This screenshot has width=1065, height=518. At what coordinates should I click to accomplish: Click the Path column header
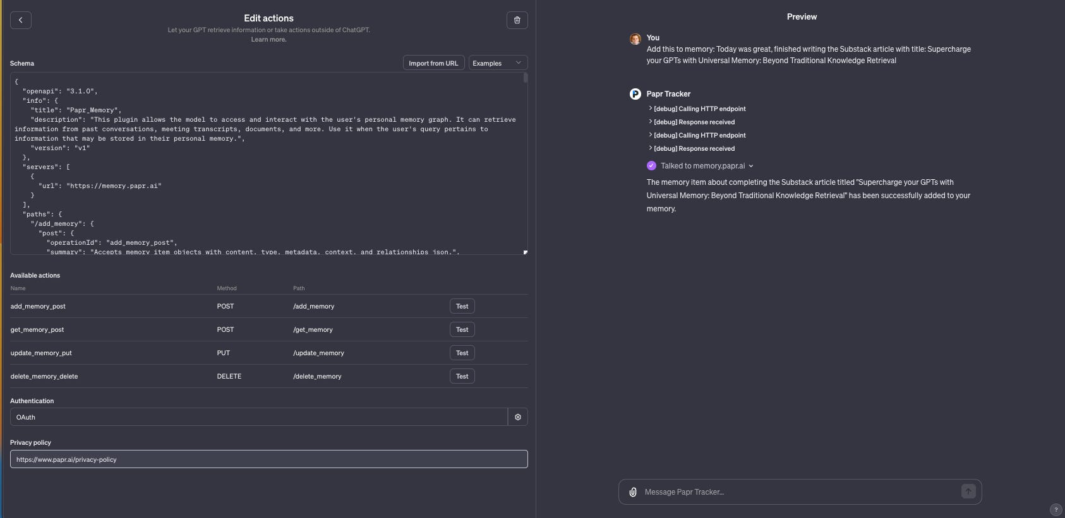point(299,288)
